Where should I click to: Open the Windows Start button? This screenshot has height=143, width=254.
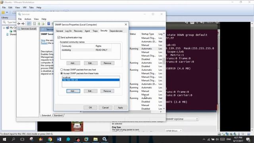pyautogui.click(x=4, y=139)
